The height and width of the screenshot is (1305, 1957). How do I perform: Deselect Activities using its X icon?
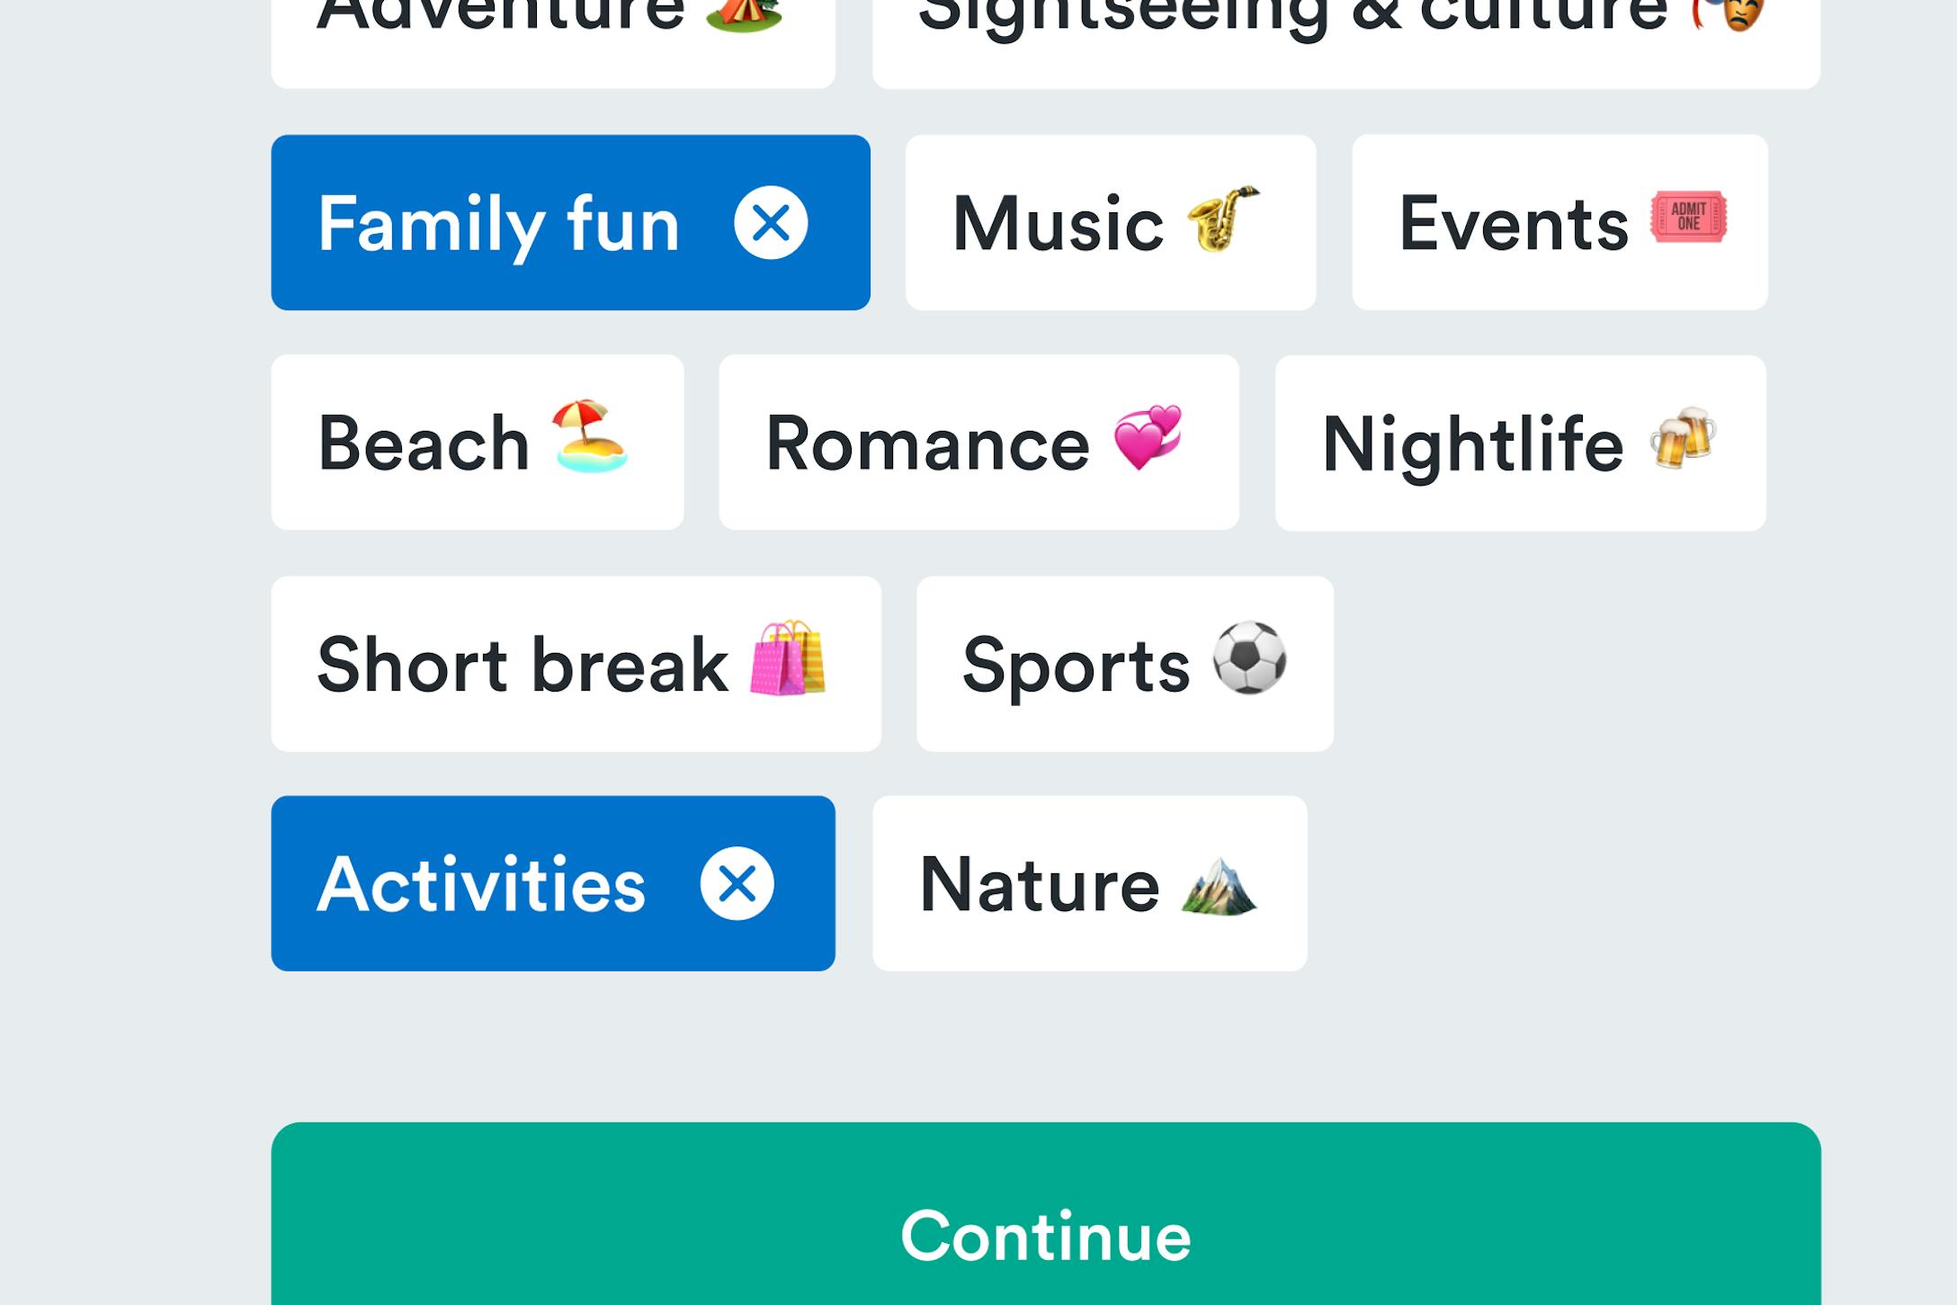pos(737,884)
